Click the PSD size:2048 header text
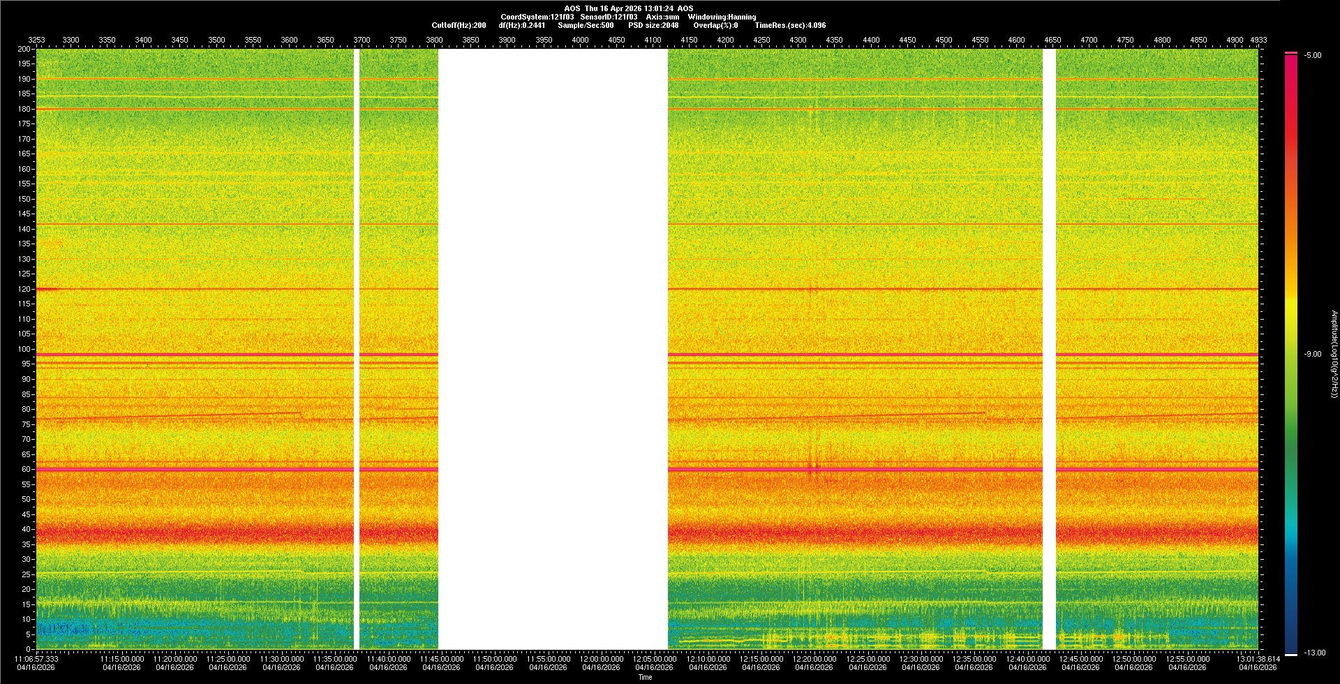Screen dimensions: 1340x684 click(653, 25)
